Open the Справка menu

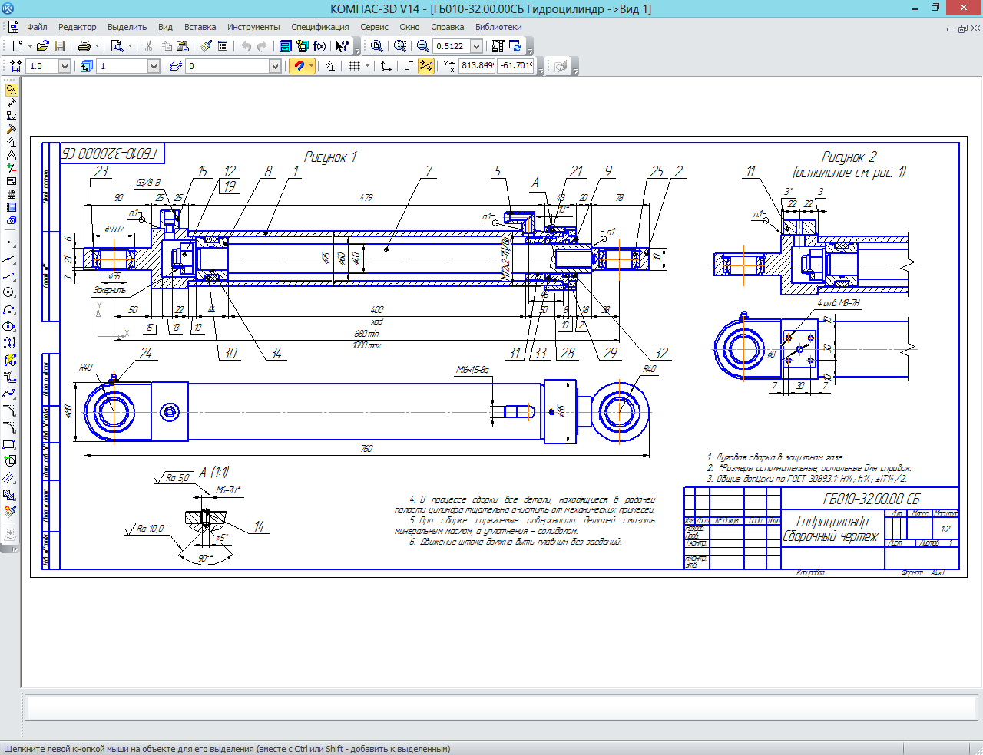(448, 27)
